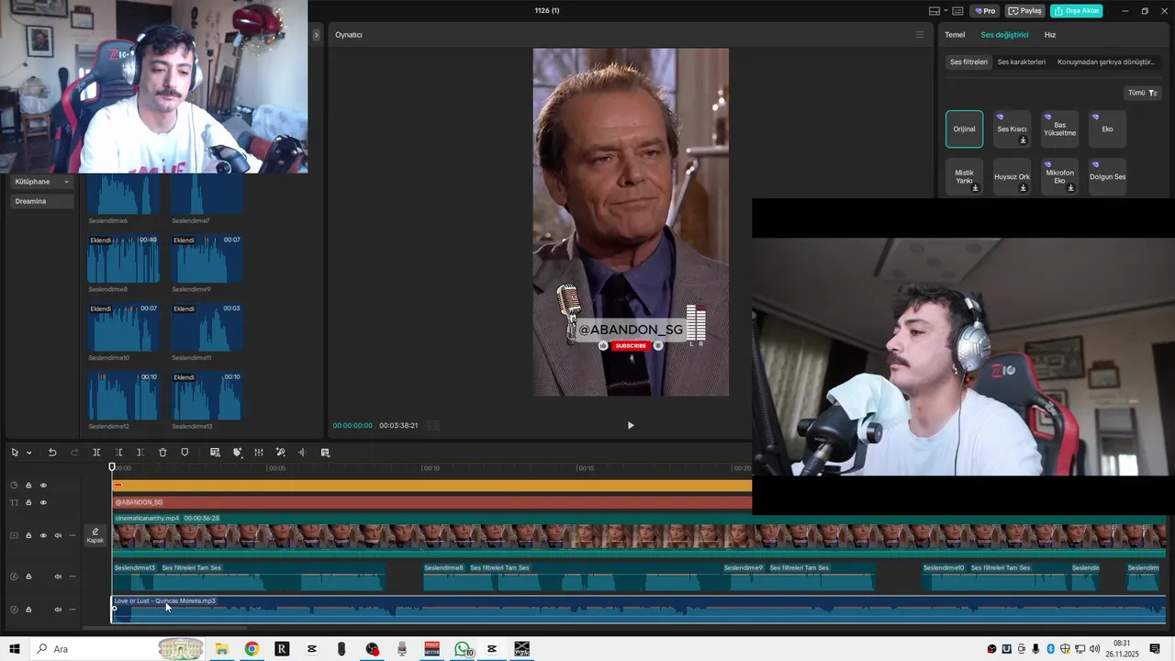Switch to the Temel tab

click(x=955, y=35)
